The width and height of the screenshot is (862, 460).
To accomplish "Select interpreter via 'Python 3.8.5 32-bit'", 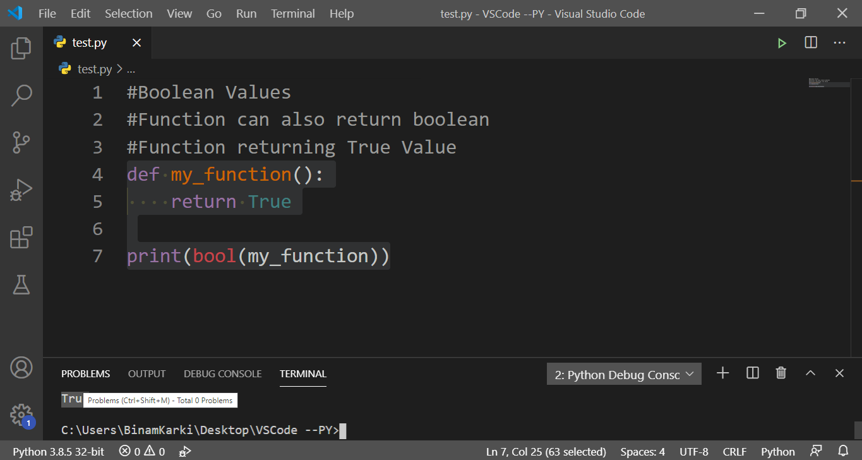I will point(58,451).
